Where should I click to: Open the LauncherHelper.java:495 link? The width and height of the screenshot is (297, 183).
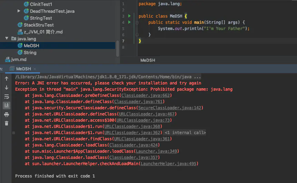coord(168,163)
